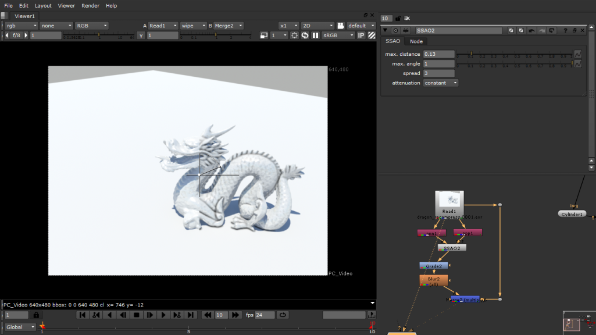The height and width of the screenshot is (335, 596).
Task: Step forward one frame
Action: 150,315
